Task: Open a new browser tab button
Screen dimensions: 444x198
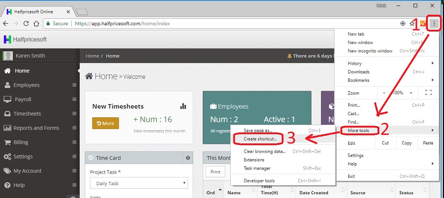Action: [x=82, y=12]
